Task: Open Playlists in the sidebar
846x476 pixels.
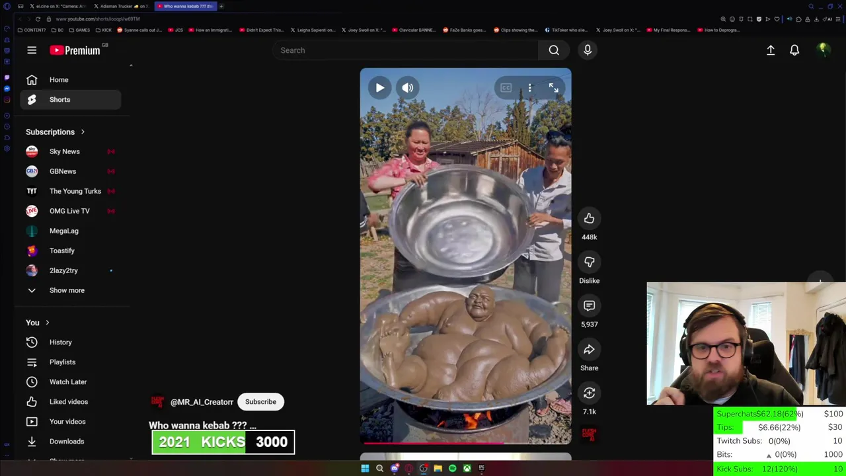Action: point(71,362)
